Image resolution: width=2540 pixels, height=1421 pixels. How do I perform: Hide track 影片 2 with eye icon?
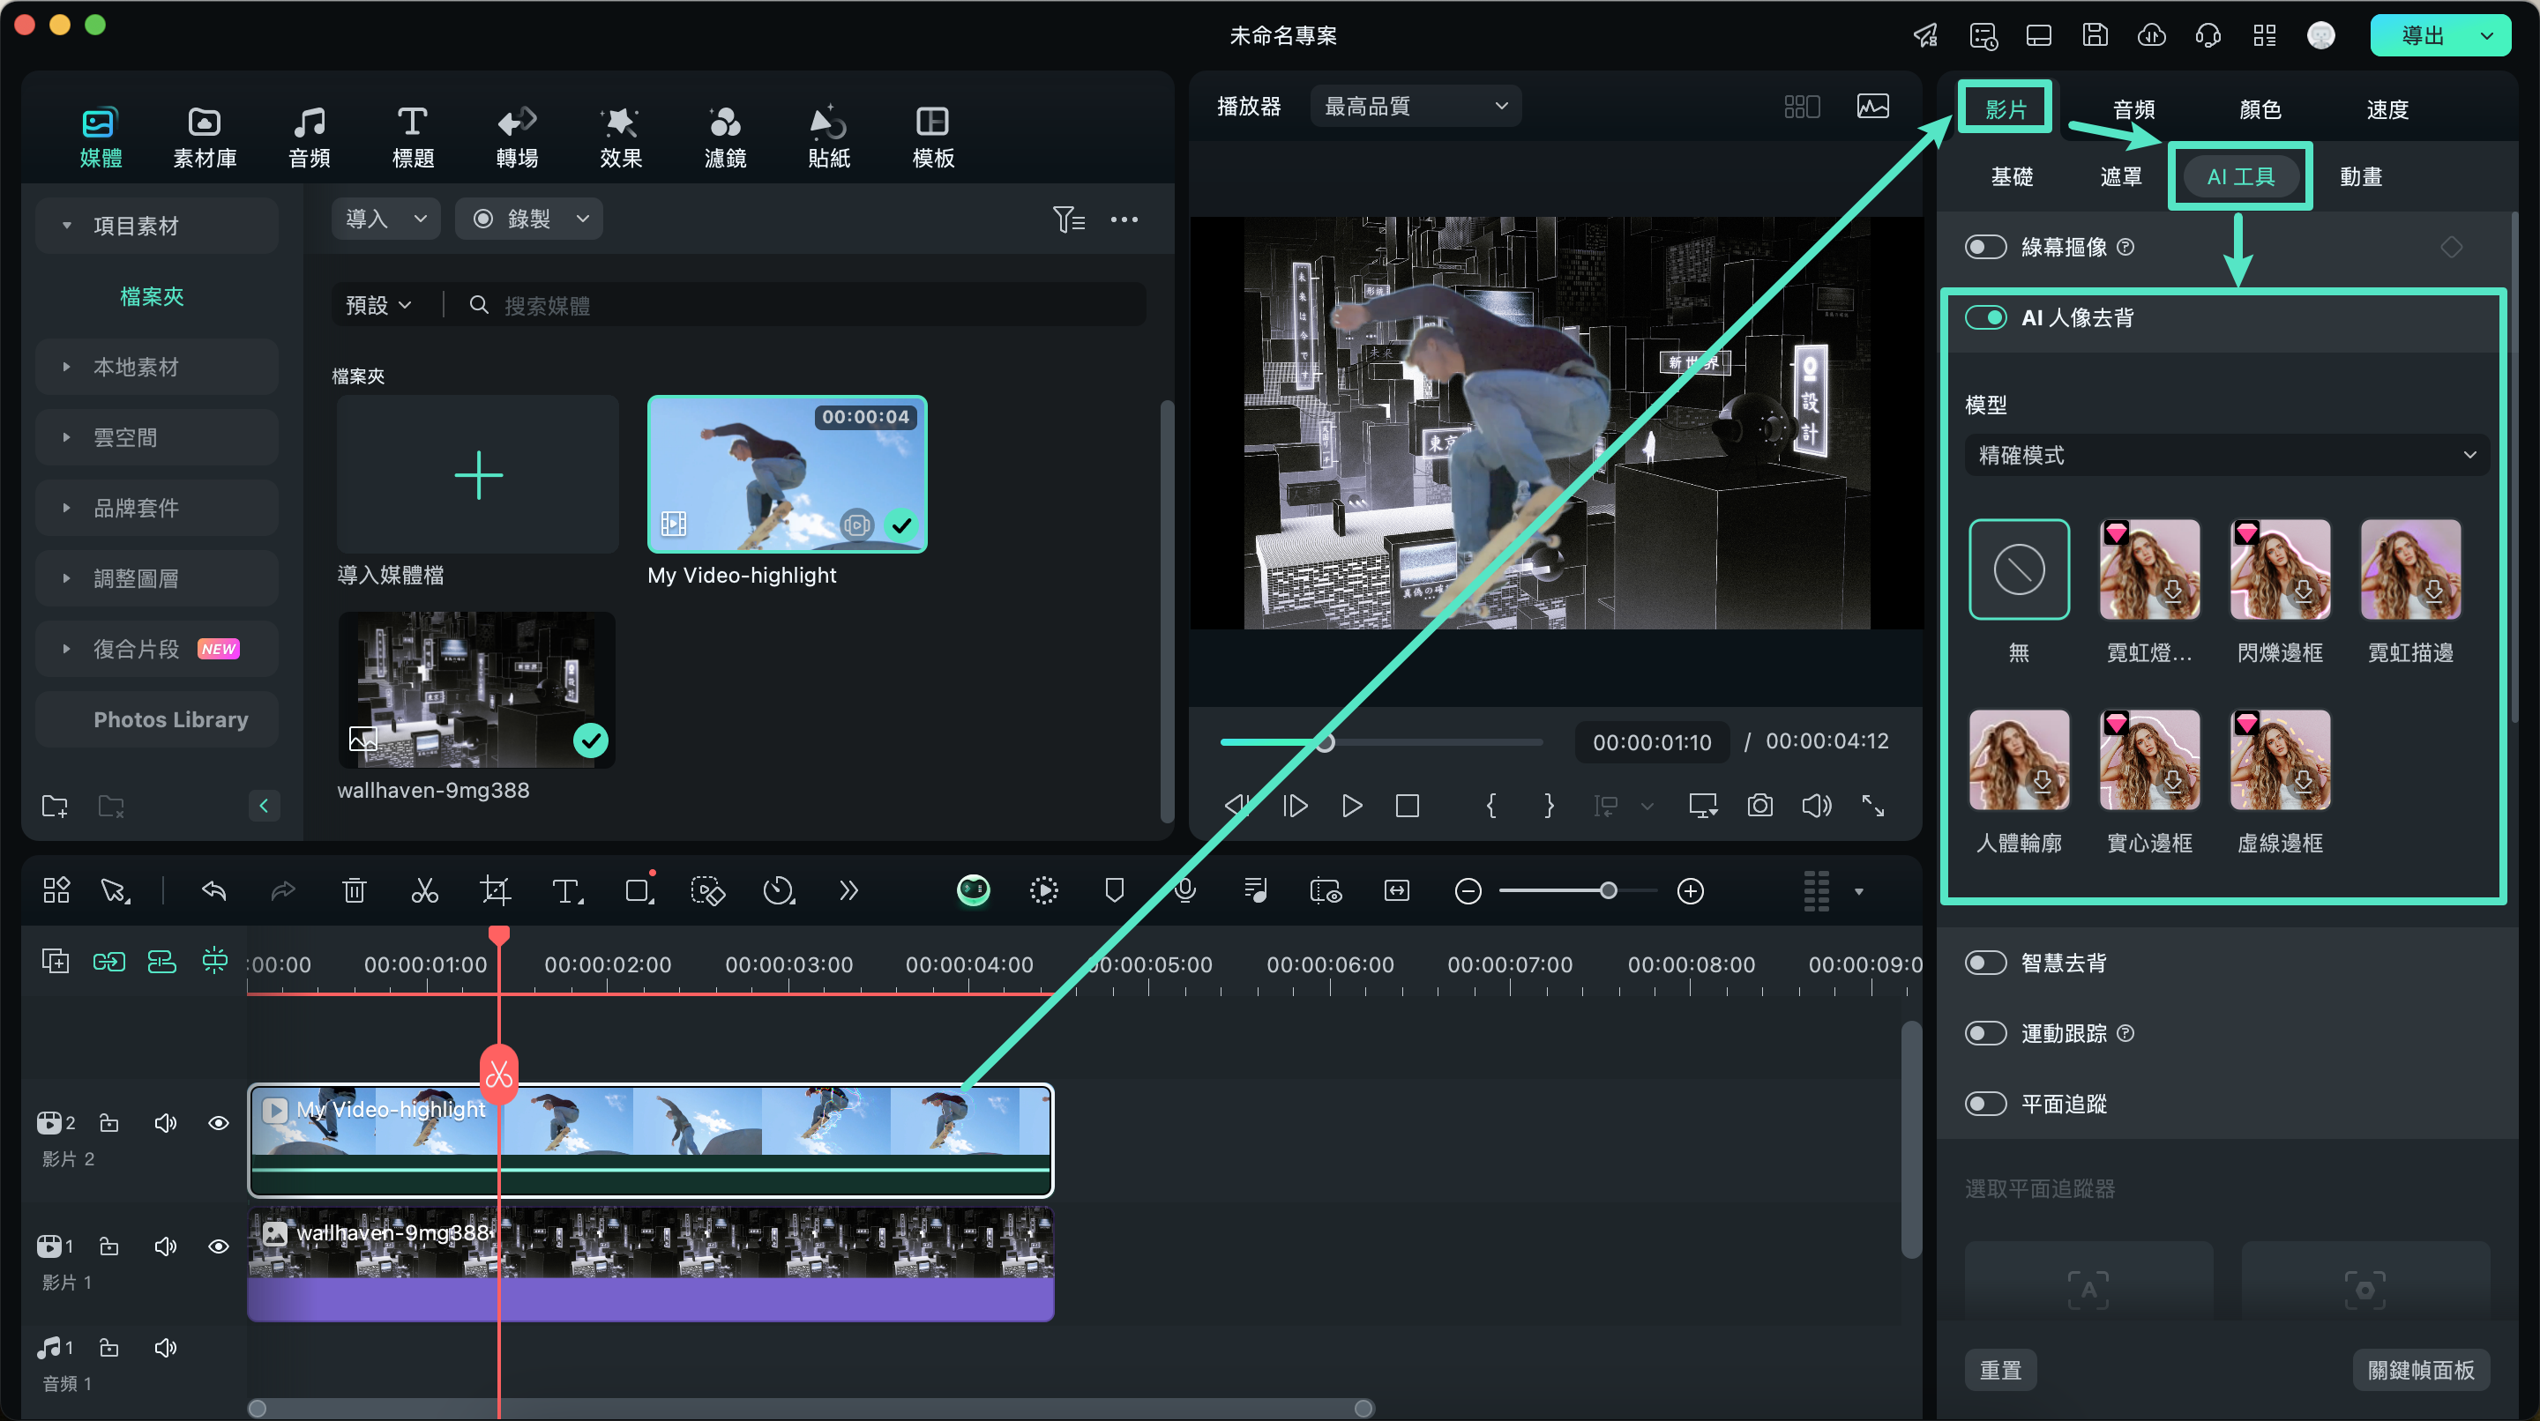click(x=218, y=1123)
